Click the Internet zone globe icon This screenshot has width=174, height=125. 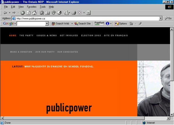pyautogui.click(x=144, y=123)
